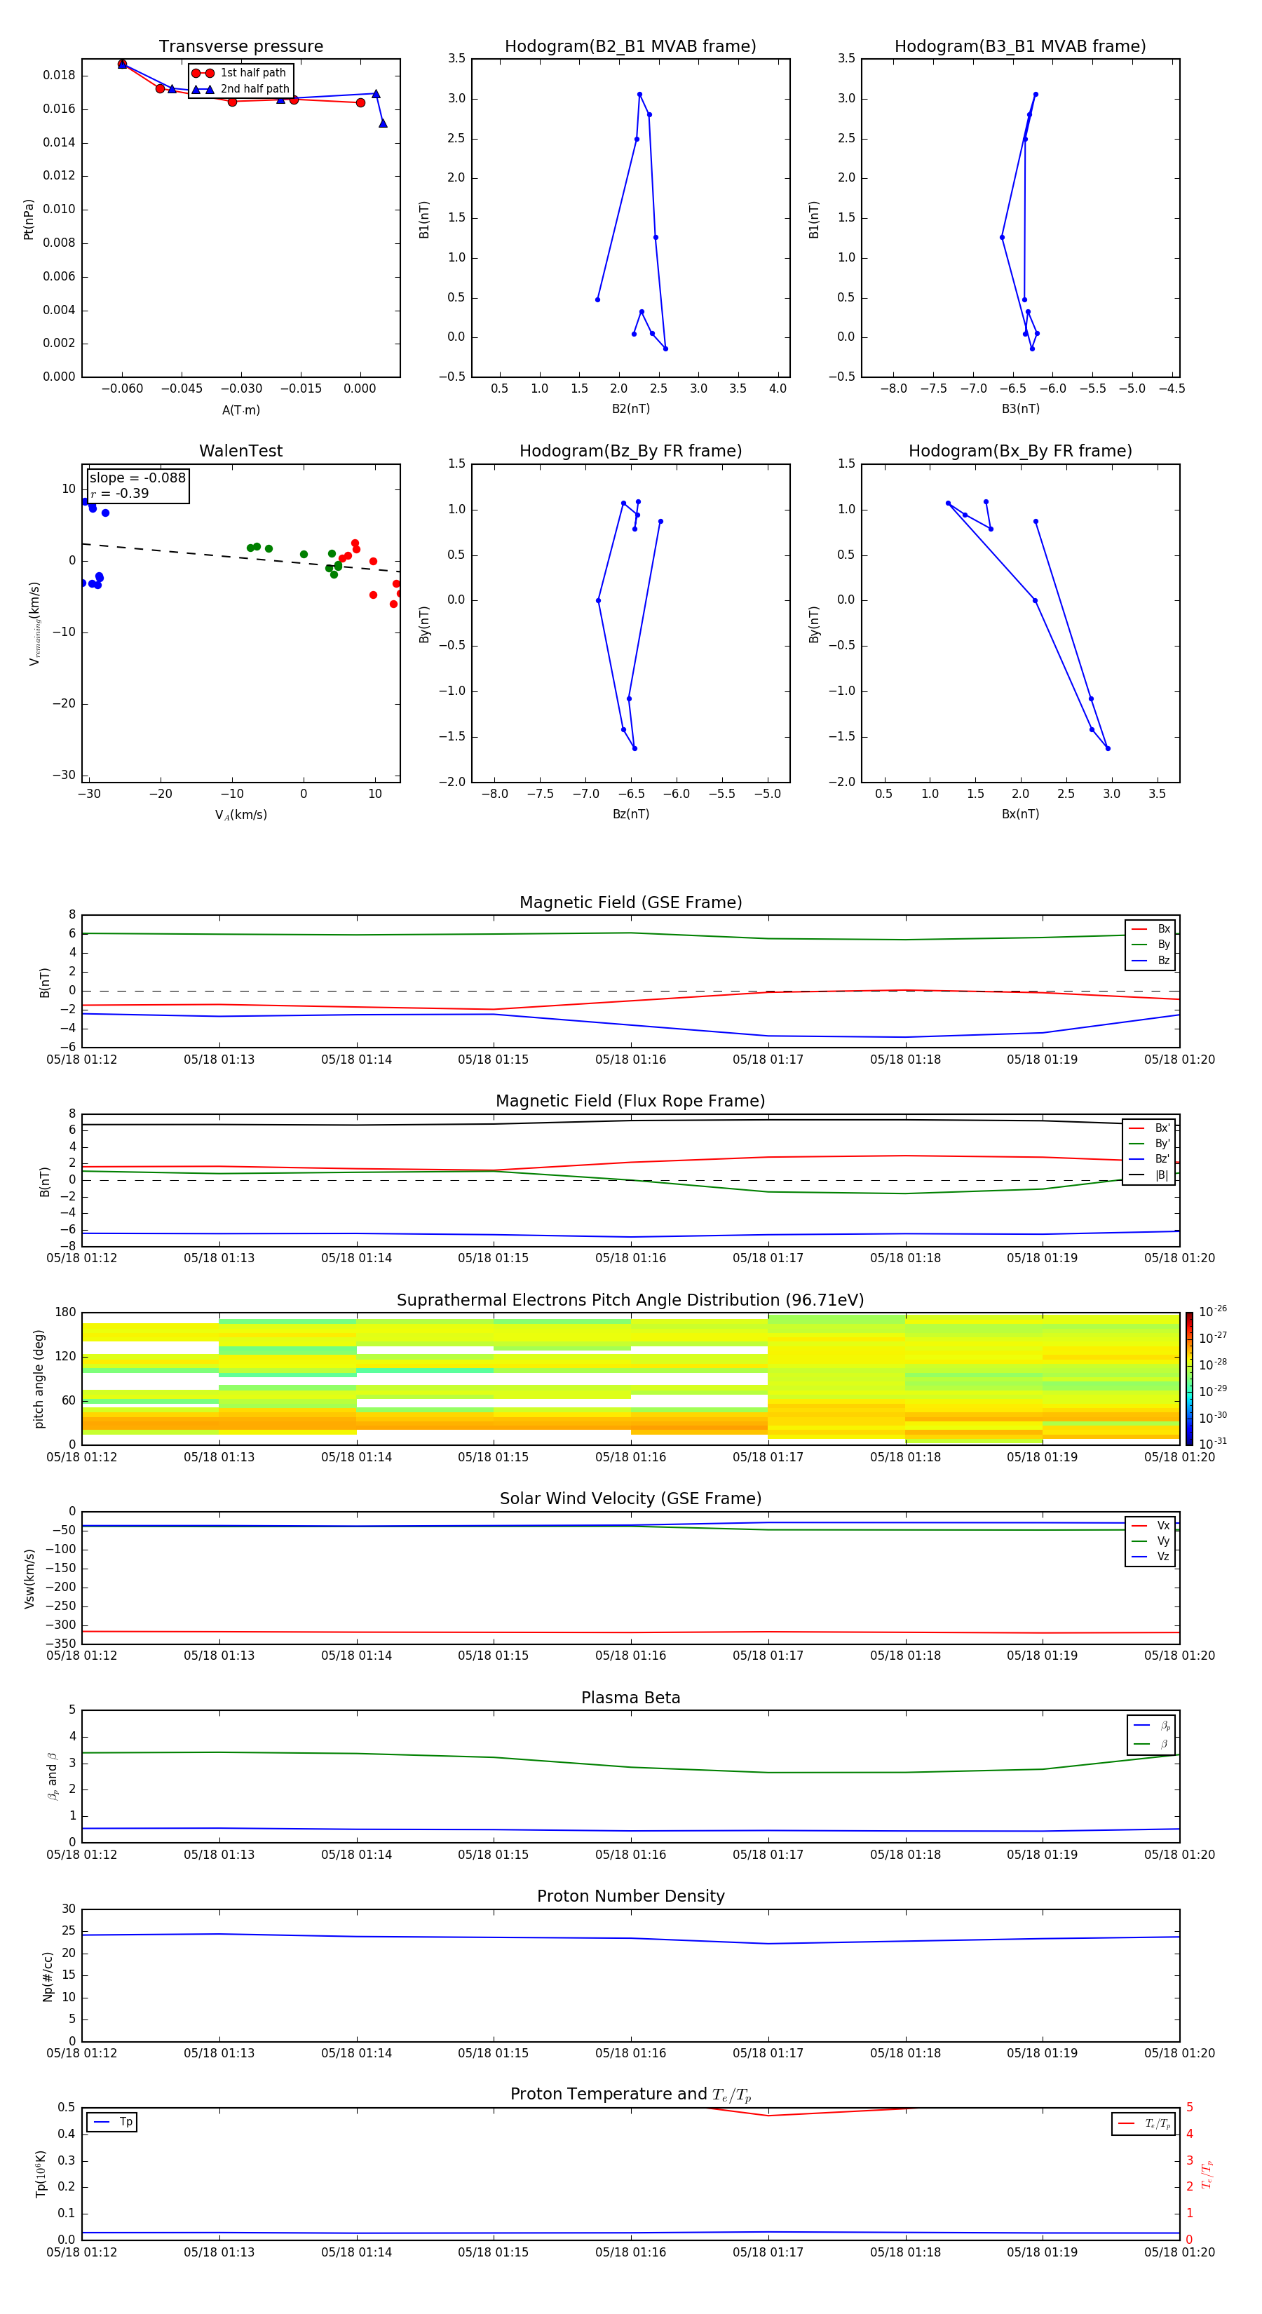Click the 'B3(nT)' x-axis label
This screenshot has width=1262, height=2314.
pos(1020,409)
